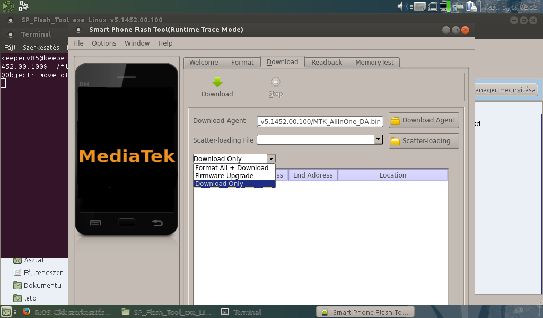
Task: Click the Fájlrendszer drive icon in sidebar
Action: pos(17,272)
